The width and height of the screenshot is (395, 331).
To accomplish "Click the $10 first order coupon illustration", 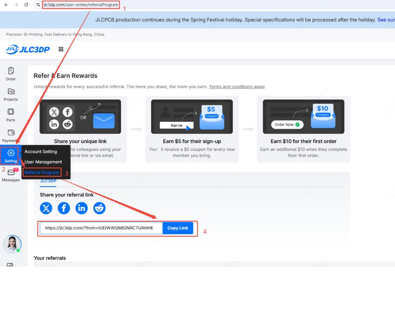I will pos(303,117).
